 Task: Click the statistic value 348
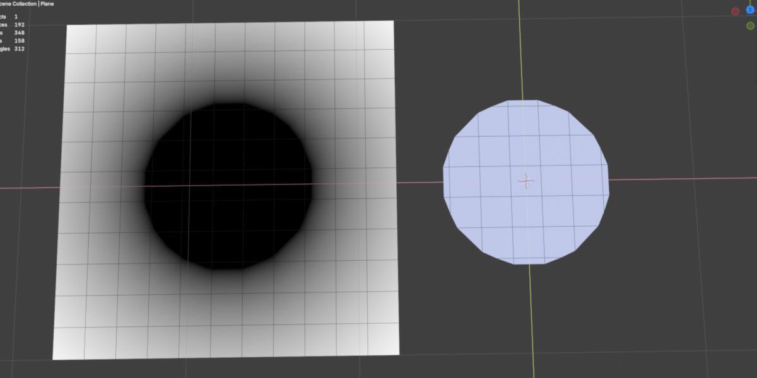click(x=18, y=33)
